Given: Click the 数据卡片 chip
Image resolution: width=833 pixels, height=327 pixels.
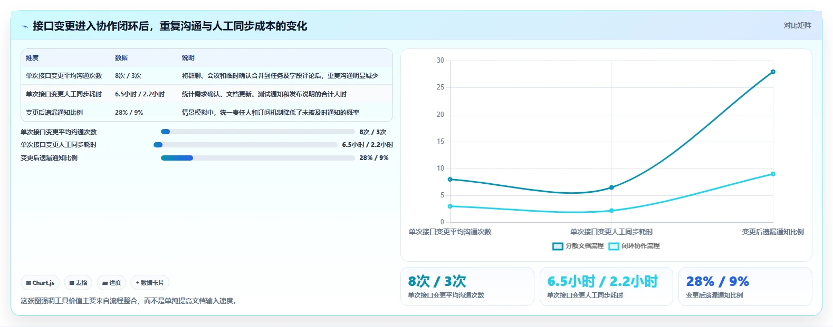Looking at the screenshot, I should pos(150,283).
